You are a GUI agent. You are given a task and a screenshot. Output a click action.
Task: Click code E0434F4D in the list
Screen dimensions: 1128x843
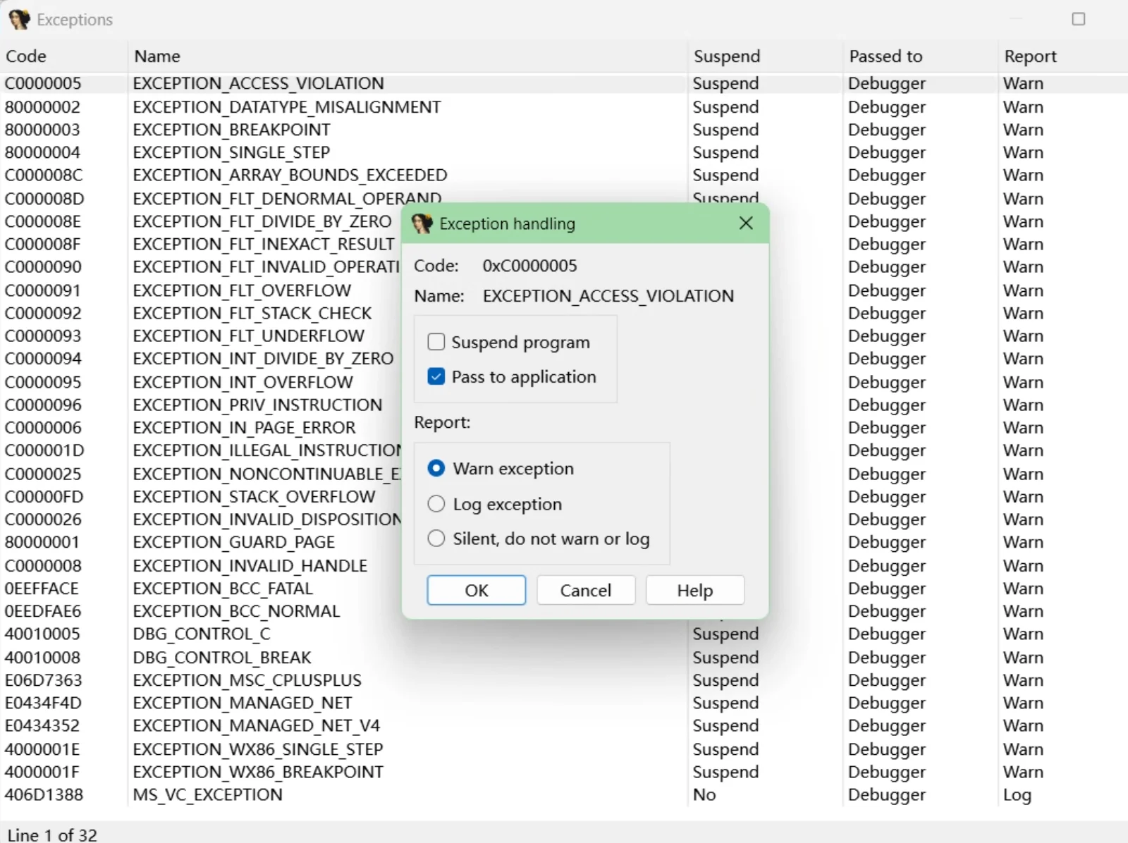[43, 703]
